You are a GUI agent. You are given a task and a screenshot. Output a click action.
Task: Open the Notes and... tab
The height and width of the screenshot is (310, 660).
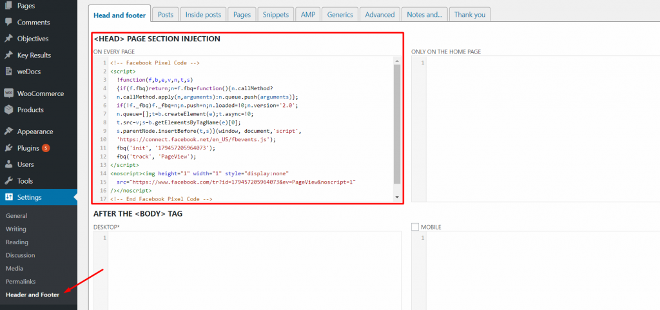point(424,14)
